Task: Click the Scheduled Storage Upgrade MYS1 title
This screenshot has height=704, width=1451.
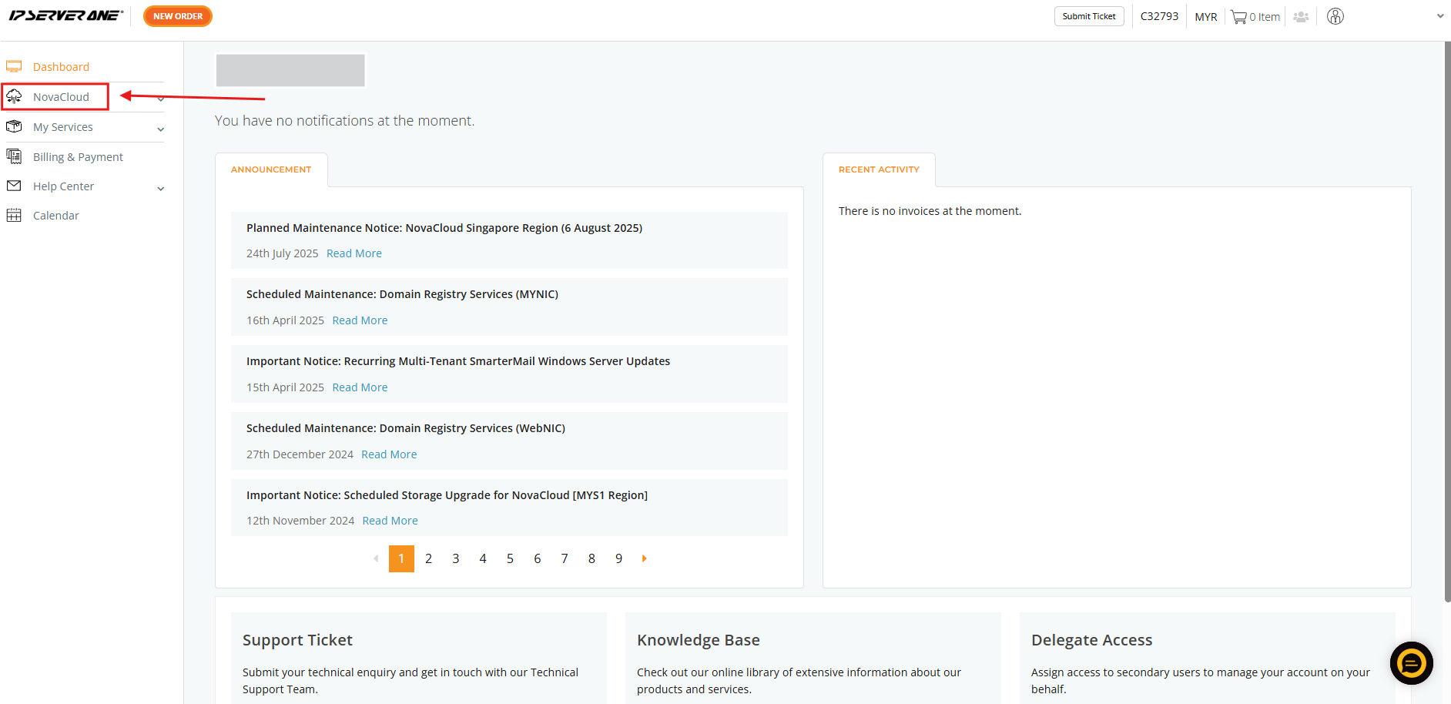Action: point(447,495)
